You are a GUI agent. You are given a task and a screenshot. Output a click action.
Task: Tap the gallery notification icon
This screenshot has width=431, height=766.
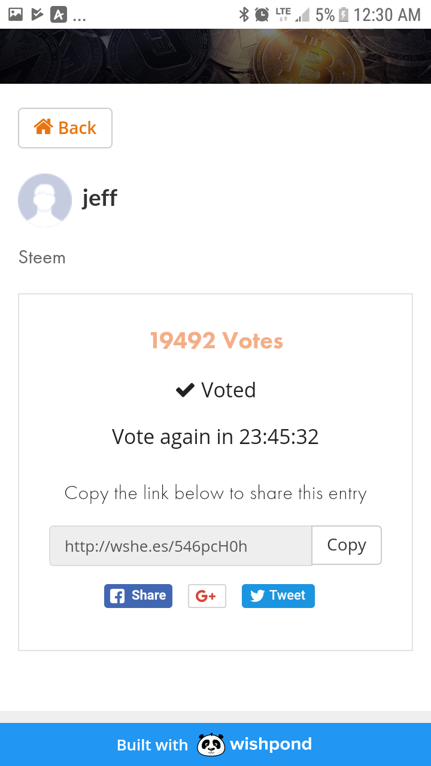16,14
